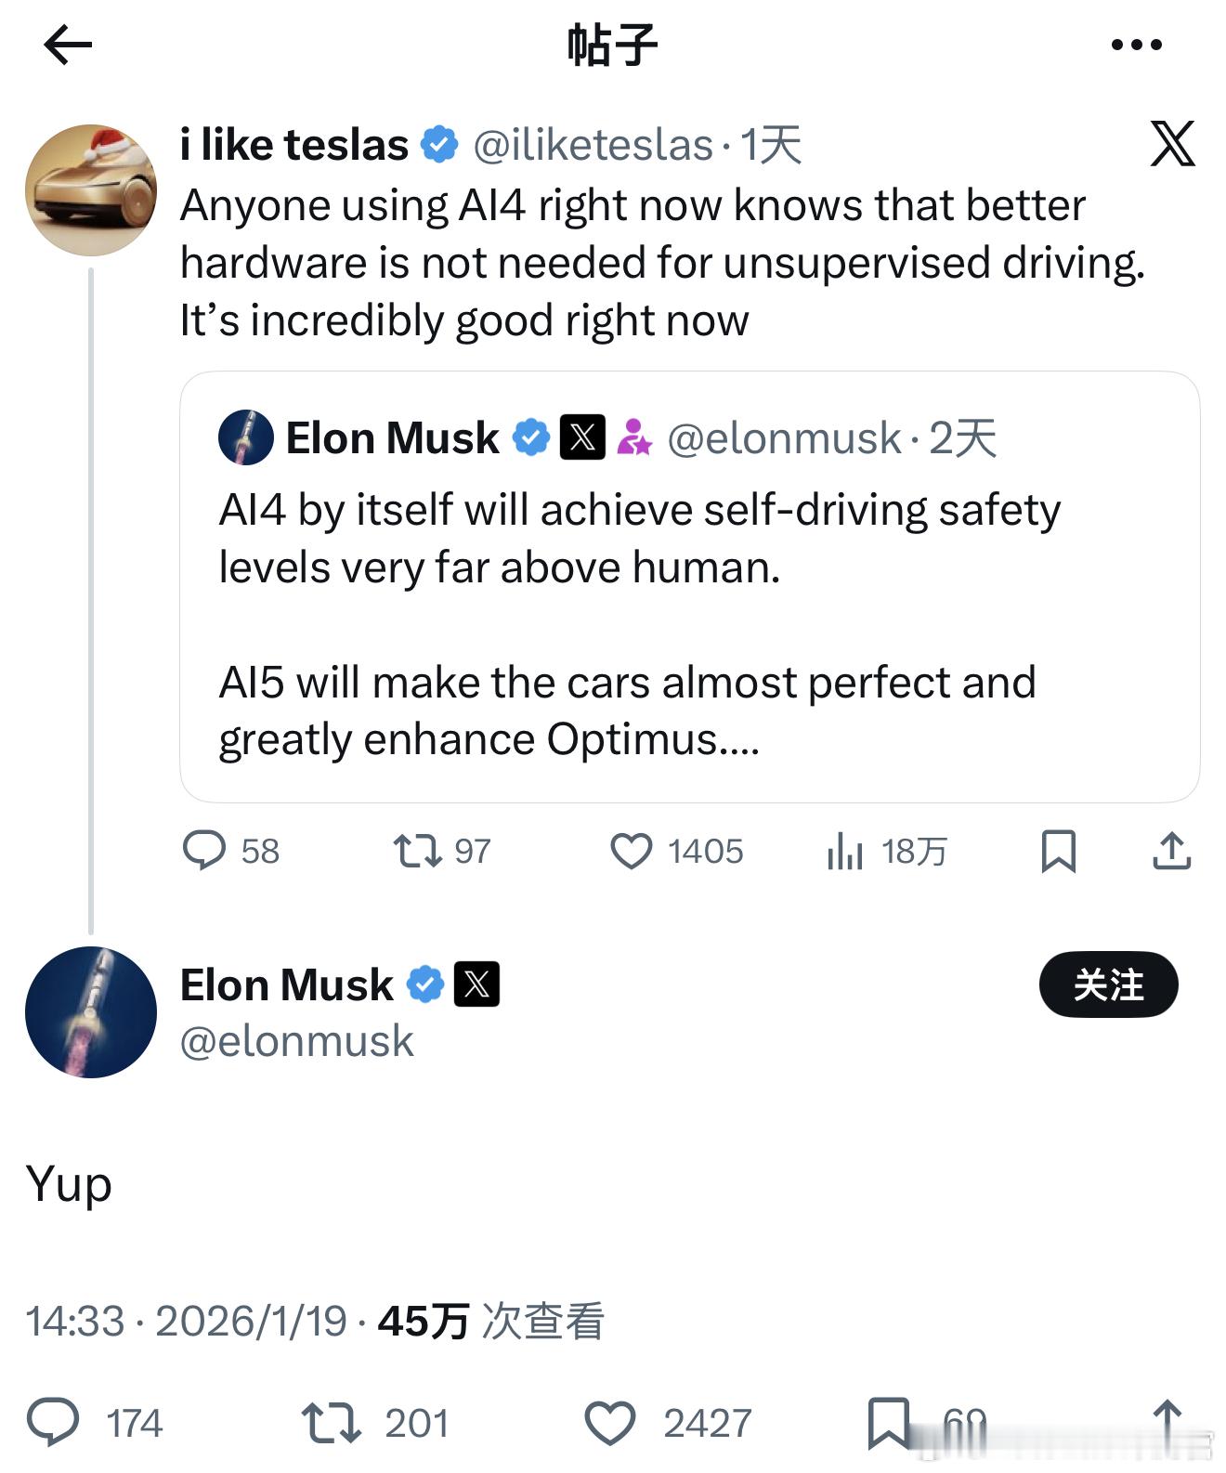Repost the i like teslas post
Screen dimensions: 1226x1473
418,850
